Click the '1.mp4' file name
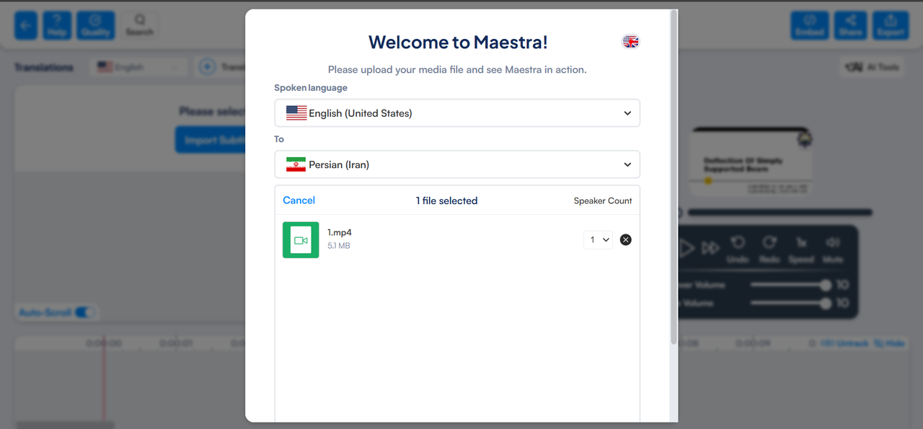 point(340,232)
